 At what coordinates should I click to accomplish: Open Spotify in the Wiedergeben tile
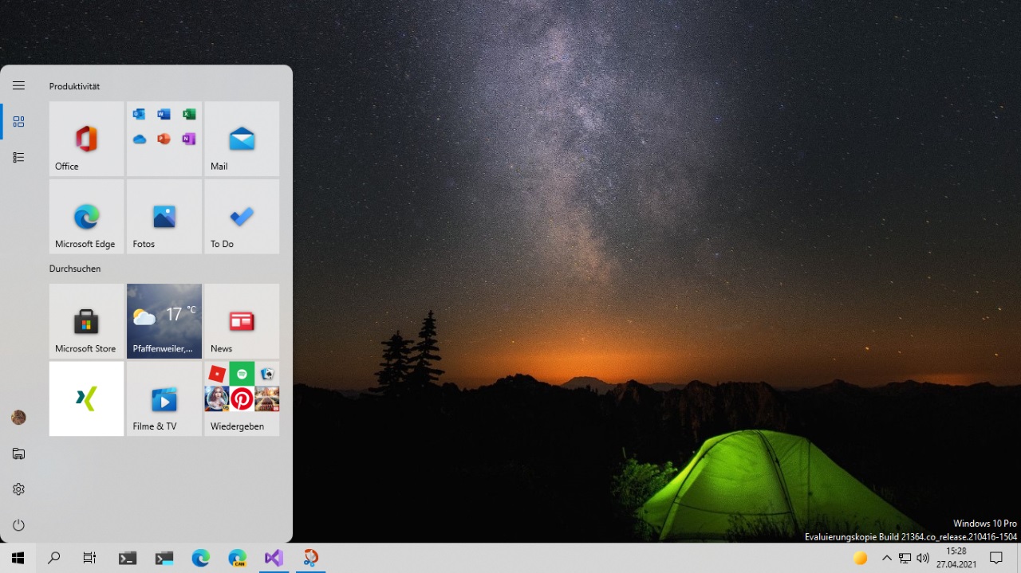(242, 373)
